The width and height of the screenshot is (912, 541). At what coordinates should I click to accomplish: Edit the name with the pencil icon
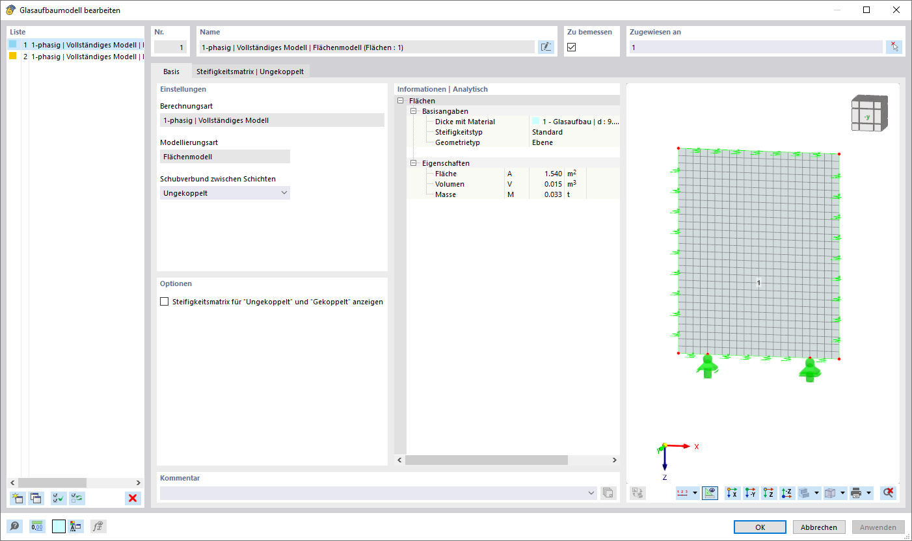[x=546, y=47]
